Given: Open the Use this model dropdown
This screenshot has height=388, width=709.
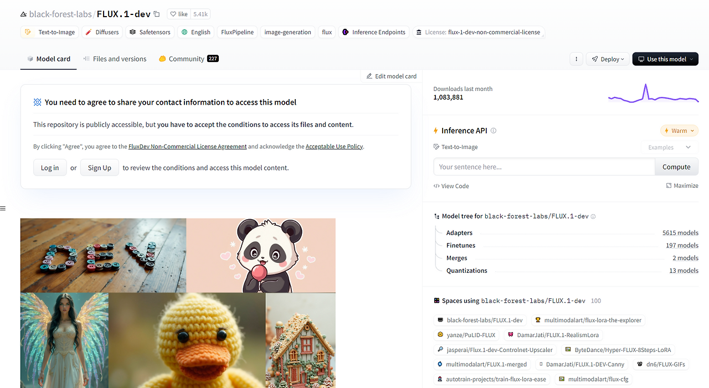Looking at the screenshot, I should point(665,59).
